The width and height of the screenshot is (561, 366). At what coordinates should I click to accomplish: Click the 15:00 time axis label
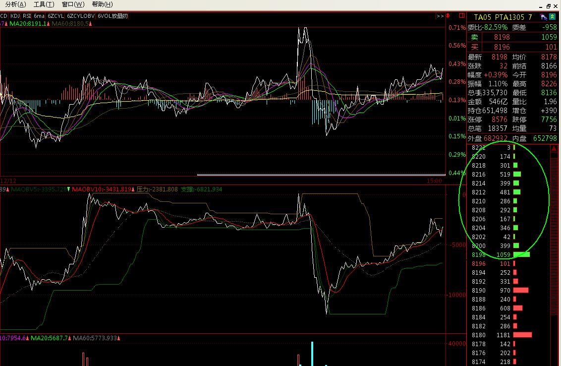point(434,181)
